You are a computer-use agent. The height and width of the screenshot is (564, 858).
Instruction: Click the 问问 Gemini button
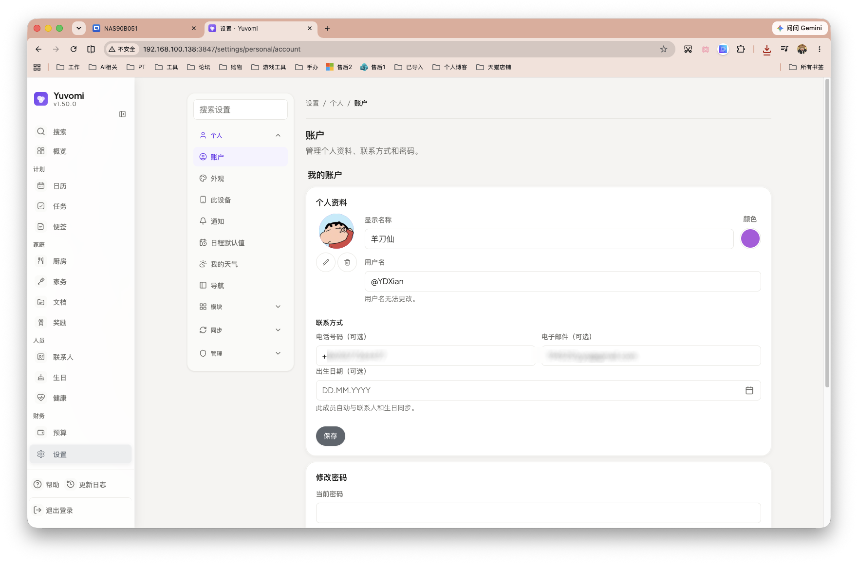[x=799, y=28]
